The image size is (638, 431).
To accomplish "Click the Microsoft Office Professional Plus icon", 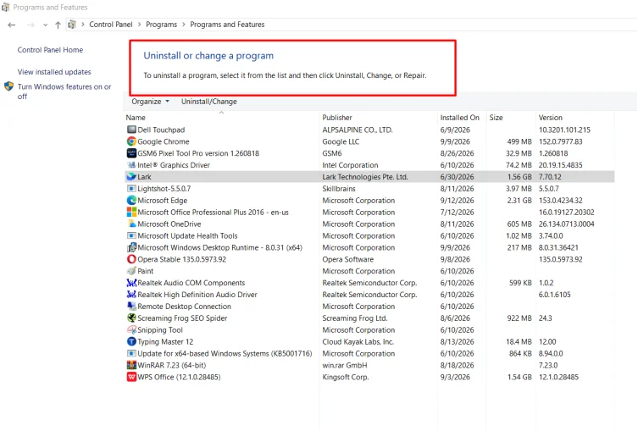I will coord(131,213).
